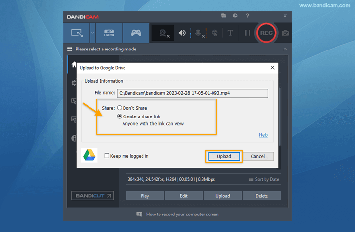Open the Help link in dialog
Image resolution: width=355 pixels, height=232 pixels.
coord(263,135)
